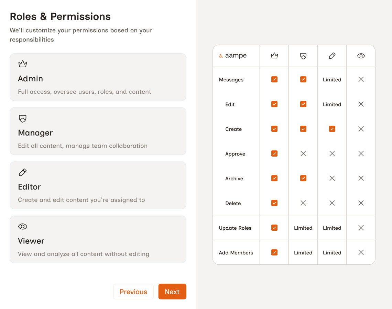Viewport: 392px width, 309px height.
Task: Toggle the Manager checkbox for Archive
Action: (x=303, y=178)
